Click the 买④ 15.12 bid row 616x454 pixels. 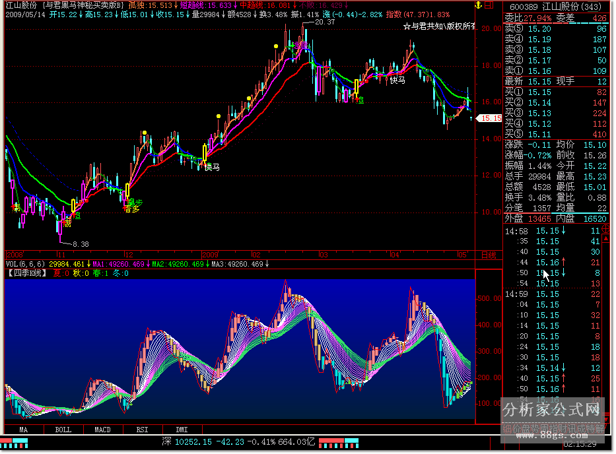coord(555,123)
